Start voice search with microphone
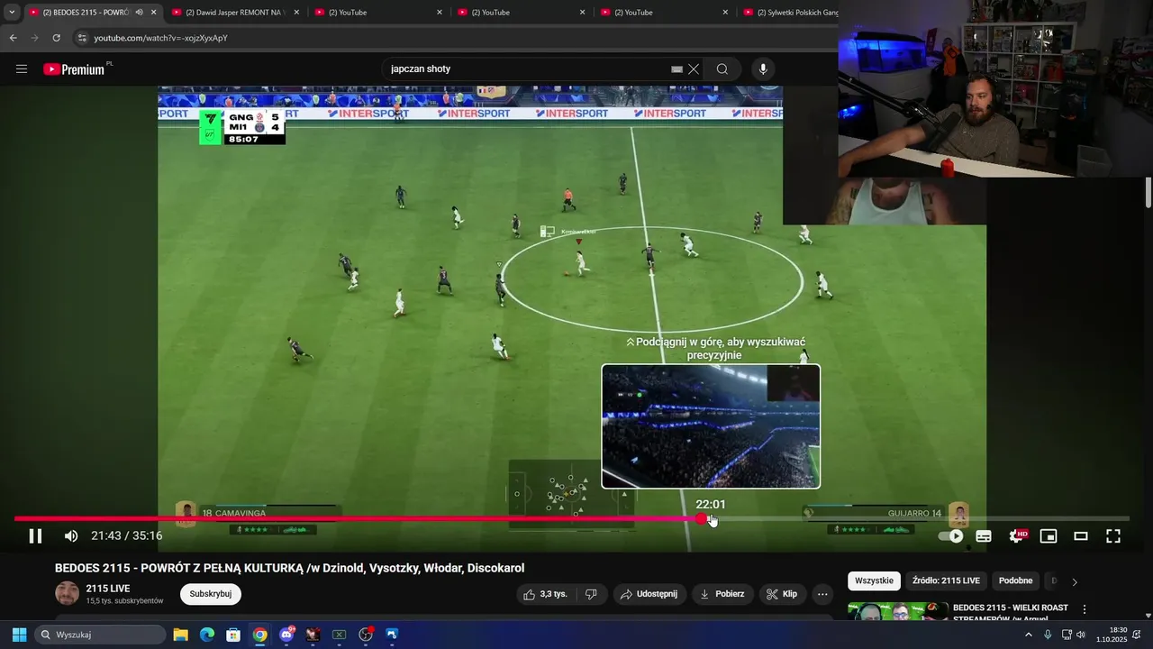The image size is (1153, 649). [x=763, y=69]
